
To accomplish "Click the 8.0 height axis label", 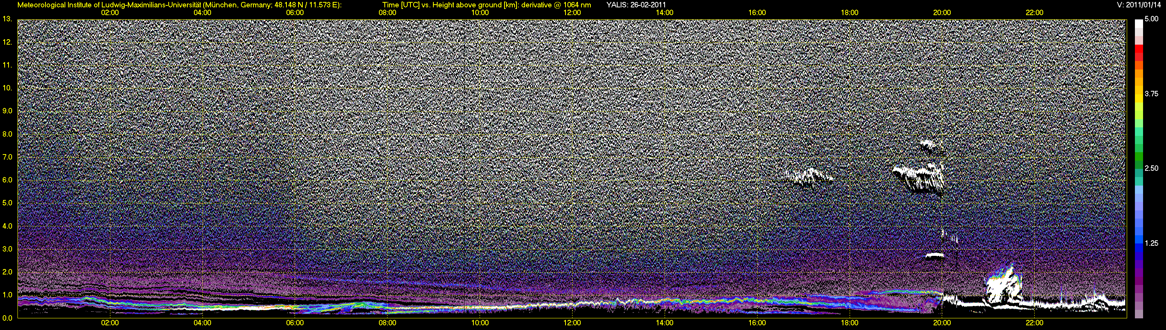I will (7, 134).
